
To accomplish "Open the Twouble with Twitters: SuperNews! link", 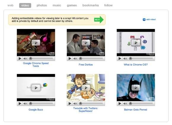I will [x=86, y=110].
